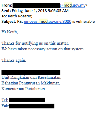This screenshot has height=118, width=110.
Task: Select the Friday, June 1, 2018 timestamp
Action: coord(40,11)
